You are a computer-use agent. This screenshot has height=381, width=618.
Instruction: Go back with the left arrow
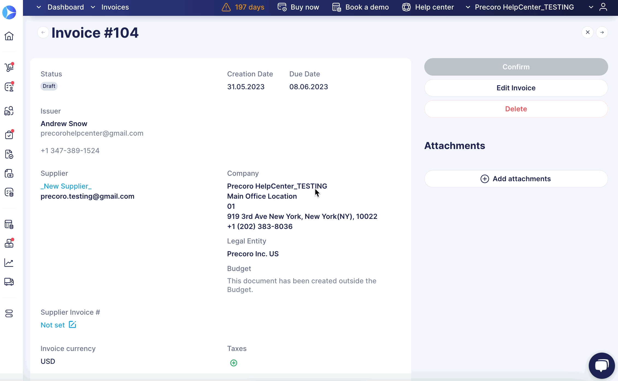[43, 32]
